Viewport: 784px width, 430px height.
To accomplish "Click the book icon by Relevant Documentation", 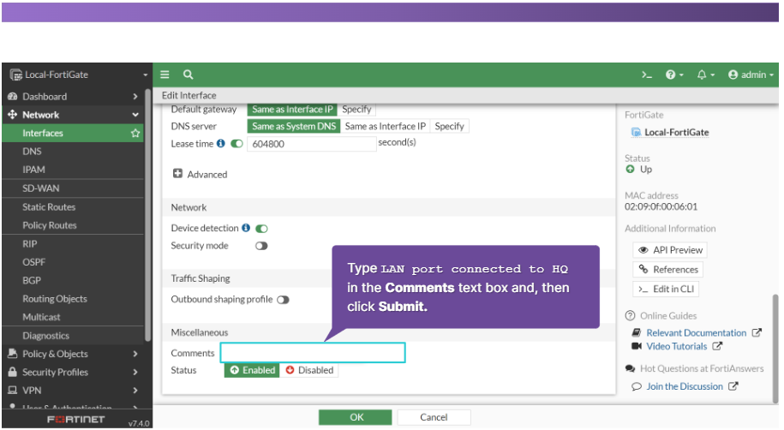I will point(637,332).
